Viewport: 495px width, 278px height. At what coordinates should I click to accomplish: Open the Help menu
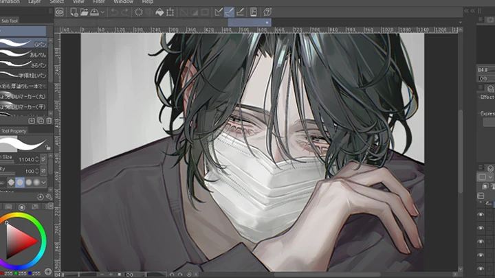coord(148,1)
